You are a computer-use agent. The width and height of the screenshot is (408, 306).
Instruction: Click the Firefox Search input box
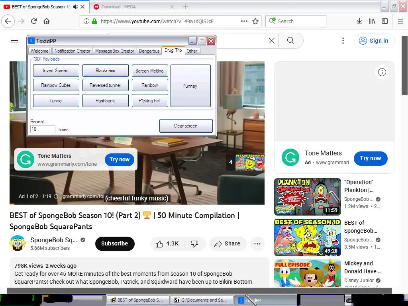click(x=296, y=21)
